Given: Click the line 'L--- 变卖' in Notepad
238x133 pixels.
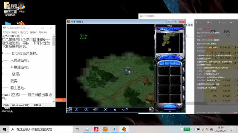Looking at the screenshot, I should pyautogui.click(x=10, y=81).
